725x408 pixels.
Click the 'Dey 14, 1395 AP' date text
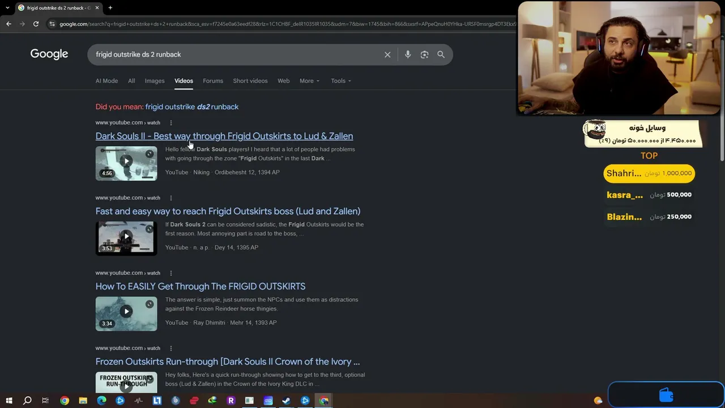pos(236,248)
